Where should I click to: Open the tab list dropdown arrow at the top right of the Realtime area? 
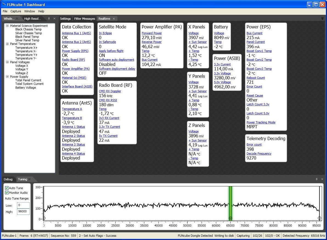[x=322, y=19]
